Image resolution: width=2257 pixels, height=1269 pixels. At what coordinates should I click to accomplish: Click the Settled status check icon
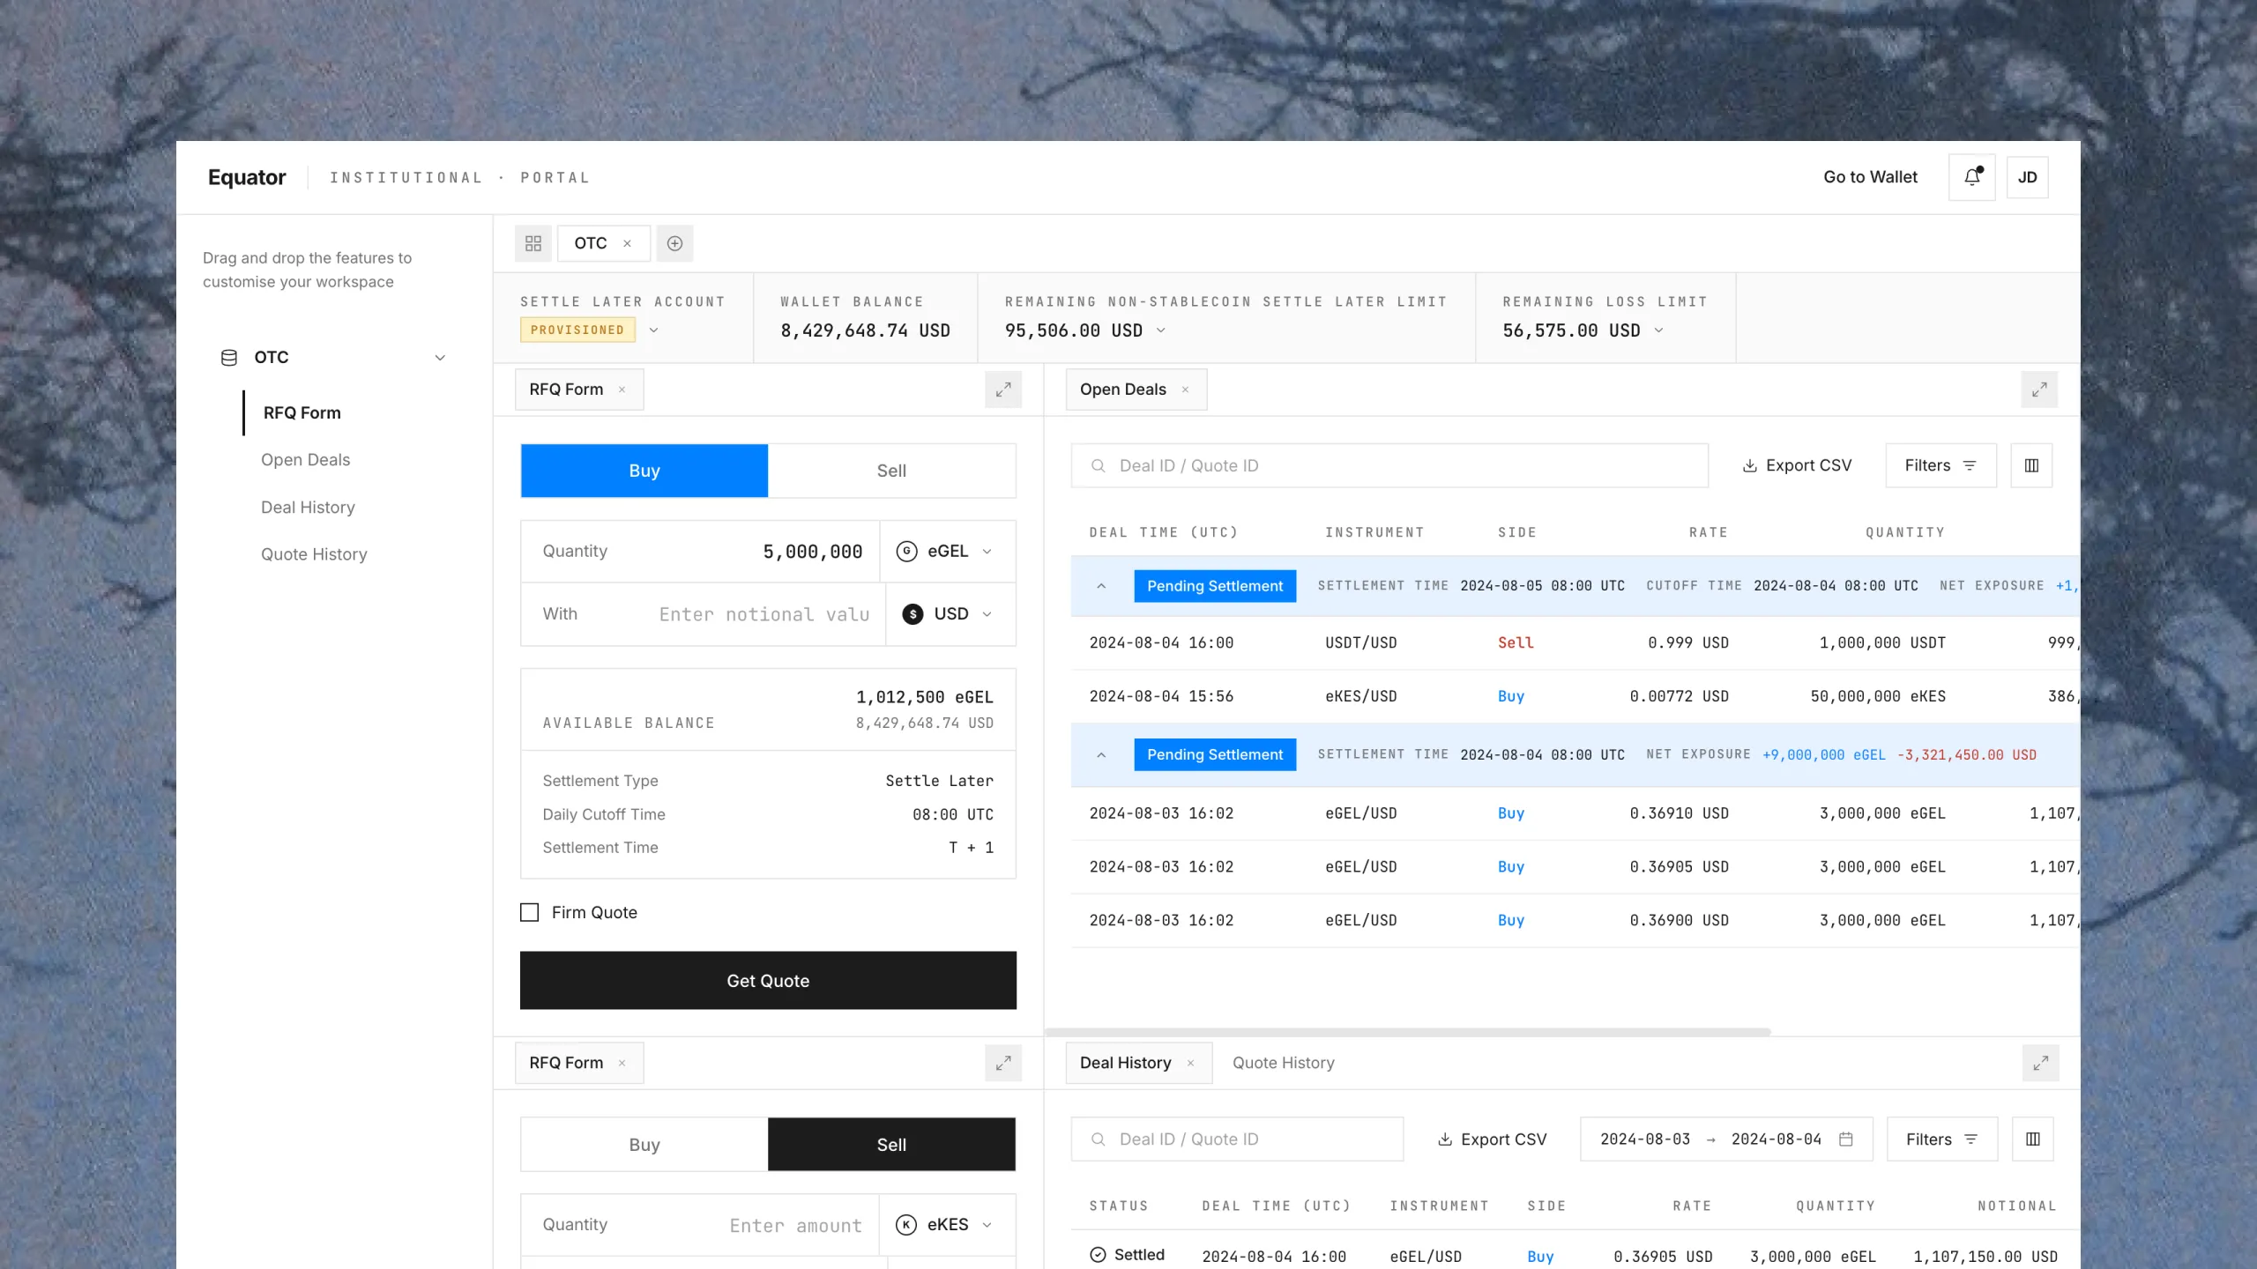[1098, 1255]
